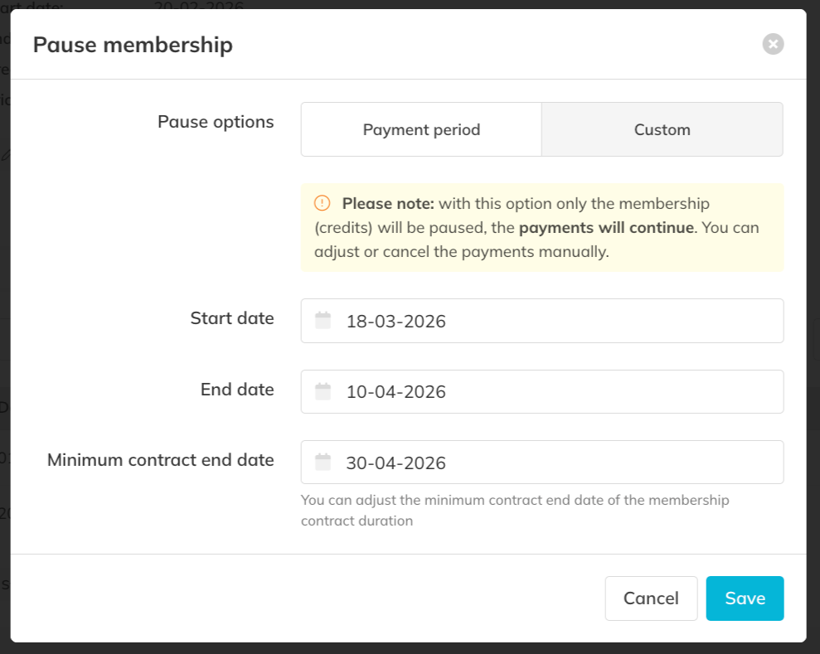
Task: Close the Pause membership dialog
Action: tap(773, 44)
